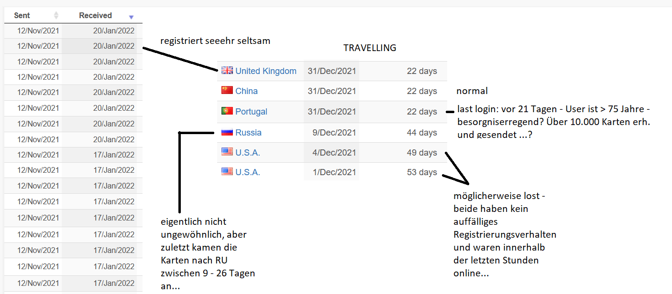
Task: Select the 9/Dec/2021 sent date cell
Action: click(x=334, y=133)
